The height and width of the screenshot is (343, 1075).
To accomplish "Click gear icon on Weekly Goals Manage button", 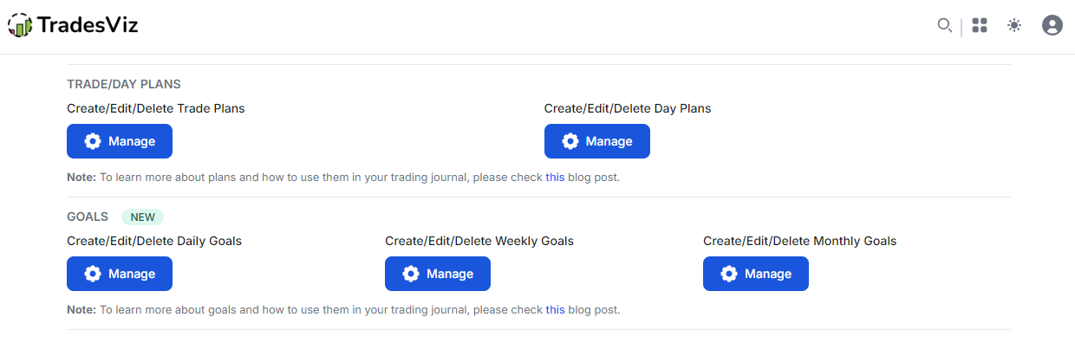I will [x=411, y=274].
